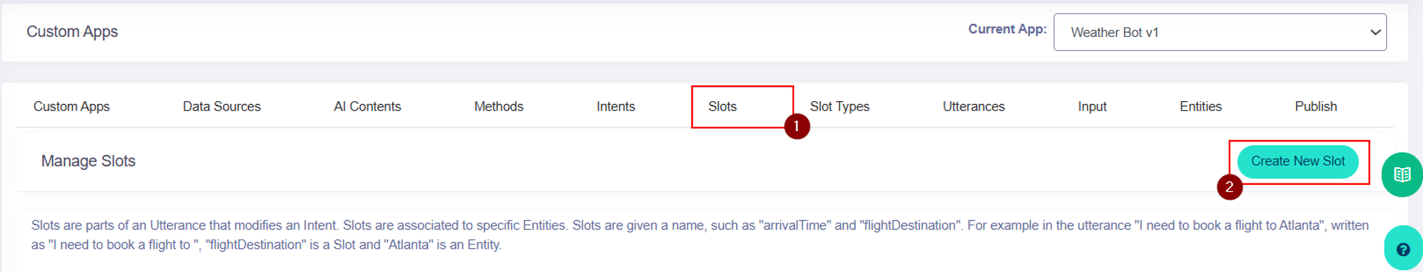Click the Custom Apps page title

pos(72,32)
